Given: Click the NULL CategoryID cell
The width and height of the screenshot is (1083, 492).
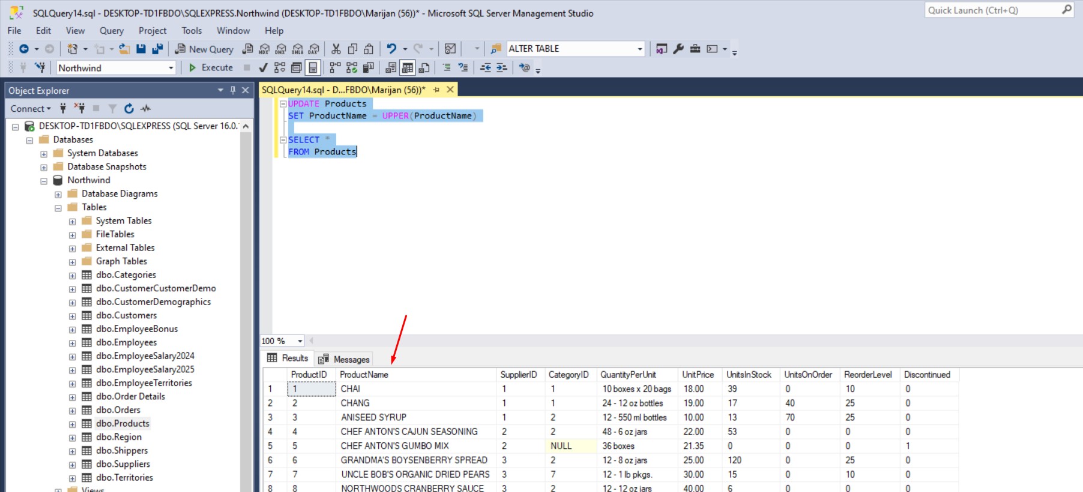Looking at the screenshot, I should point(570,446).
